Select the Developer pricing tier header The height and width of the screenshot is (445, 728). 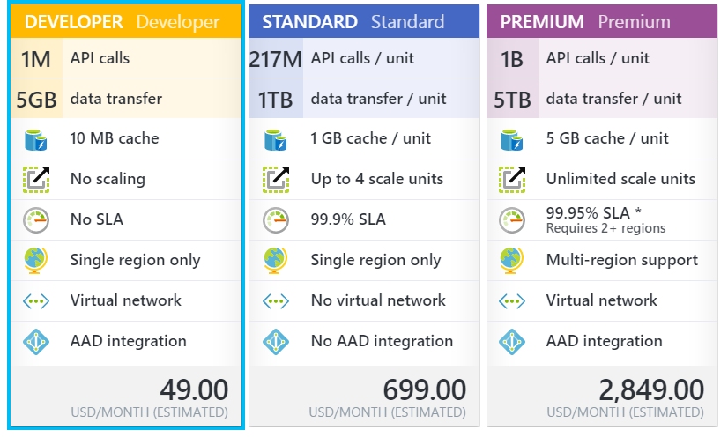point(125,22)
